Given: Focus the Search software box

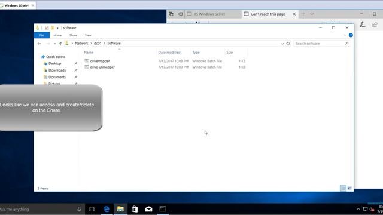Looking at the screenshot, I should point(319,44).
